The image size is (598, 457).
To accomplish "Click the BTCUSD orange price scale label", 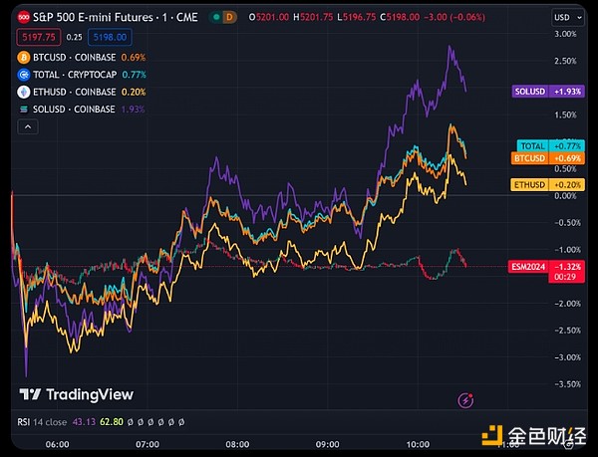I will 549,157.
